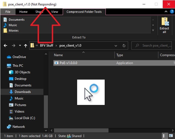Switch to Details view in status bar
The width and height of the screenshot is (175, 139).
pos(165,136)
